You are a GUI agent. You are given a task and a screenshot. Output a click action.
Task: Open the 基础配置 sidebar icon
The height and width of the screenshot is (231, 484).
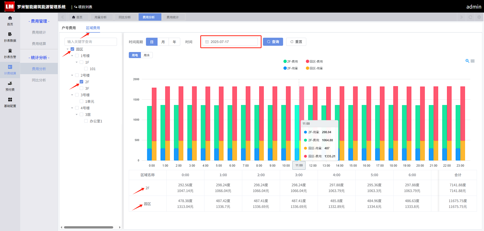pyautogui.click(x=10, y=100)
